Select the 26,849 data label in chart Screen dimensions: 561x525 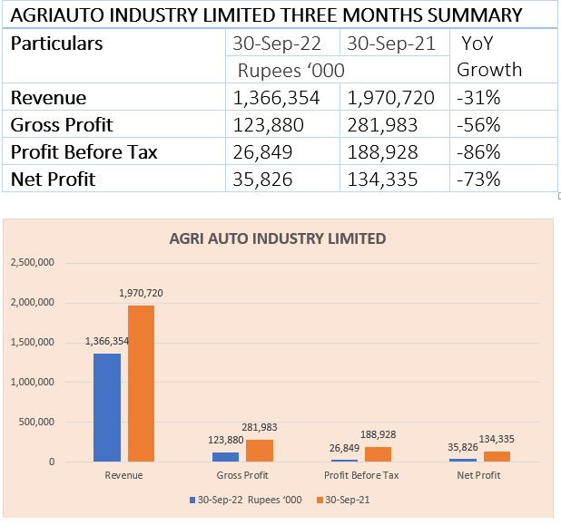pyautogui.click(x=344, y=448)
